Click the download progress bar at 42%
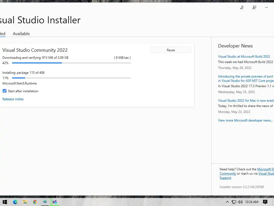The height and width of the screenshot is (206, 274). 71,63
